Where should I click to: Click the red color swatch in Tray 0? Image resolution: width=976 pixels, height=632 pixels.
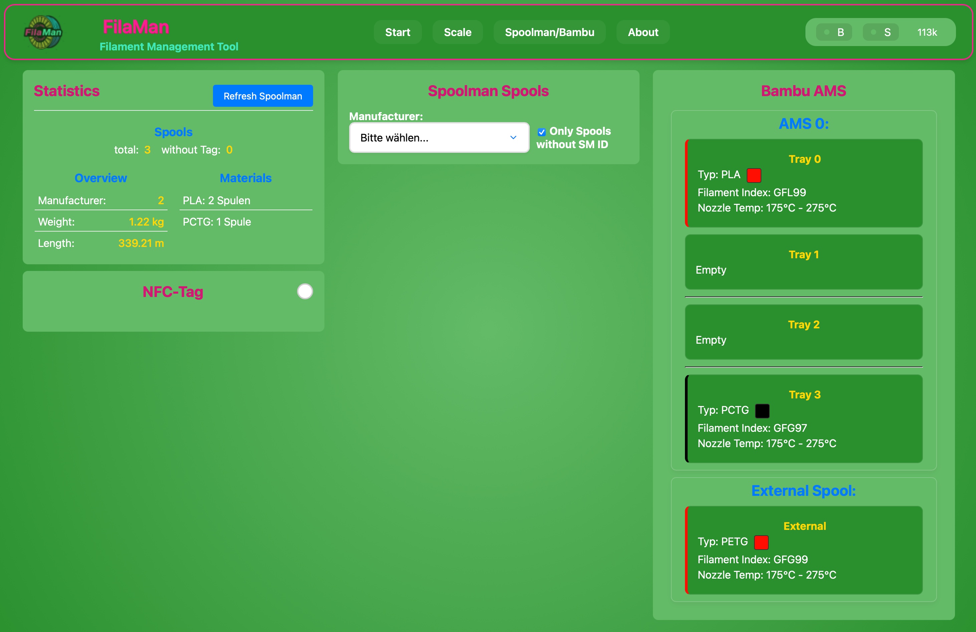pos(754,175)
